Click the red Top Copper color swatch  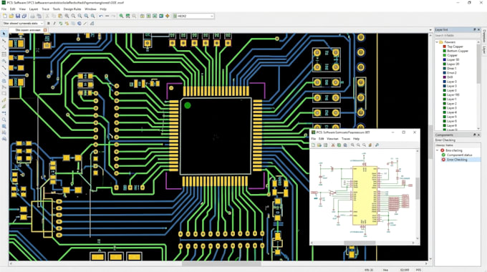[444, 47]
